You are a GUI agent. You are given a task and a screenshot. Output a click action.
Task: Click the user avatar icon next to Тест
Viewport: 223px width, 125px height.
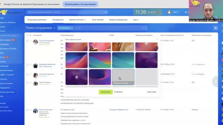169,12
